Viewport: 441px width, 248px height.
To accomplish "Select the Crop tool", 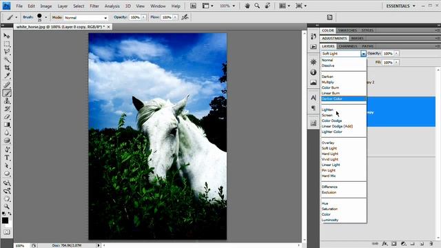I will click(7, 68).
